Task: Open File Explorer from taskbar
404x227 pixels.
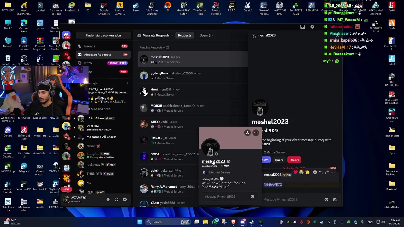Action: 205,222
